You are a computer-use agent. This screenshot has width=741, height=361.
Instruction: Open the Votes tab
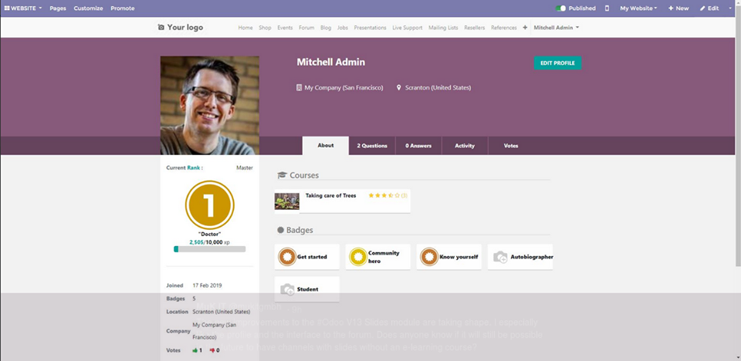(x=511, y=146)
